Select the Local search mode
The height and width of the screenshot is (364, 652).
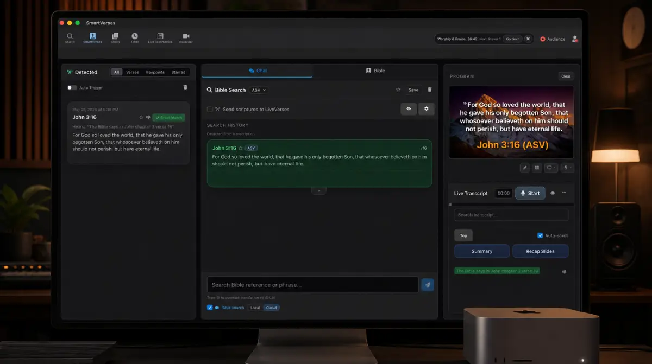click(255, 308)
